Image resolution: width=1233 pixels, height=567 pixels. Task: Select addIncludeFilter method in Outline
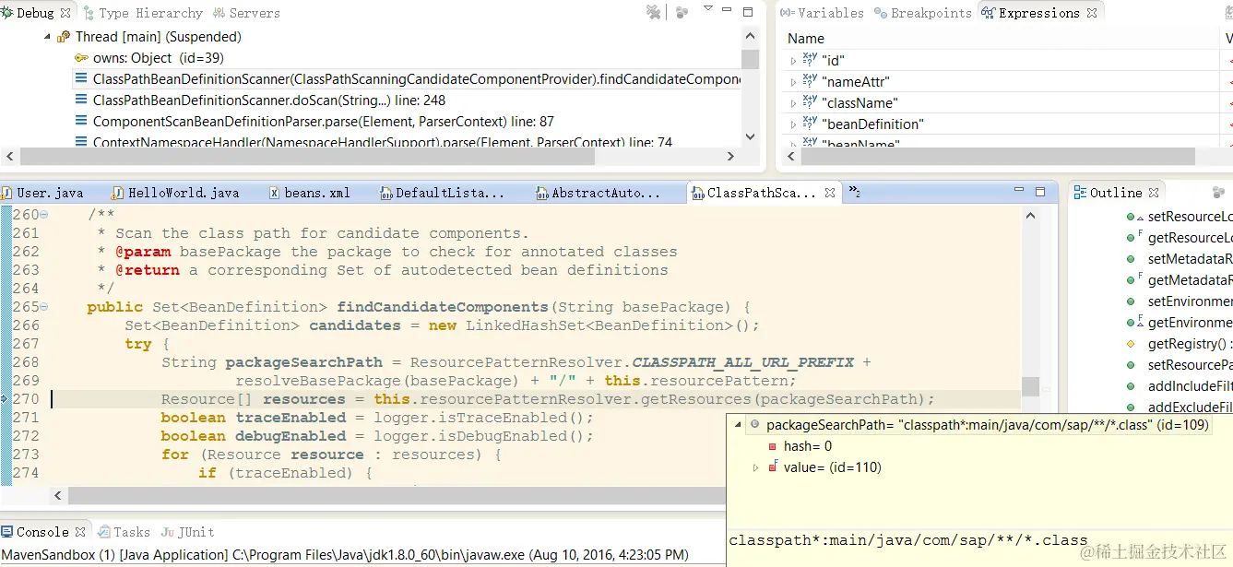tap(1190, 386)
